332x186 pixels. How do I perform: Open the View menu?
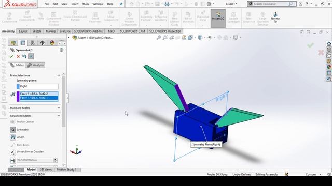pyautogui.click(x=64, y=4)
